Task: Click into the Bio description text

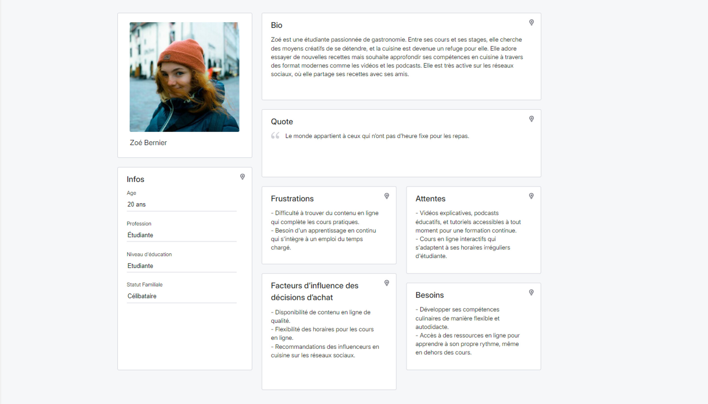Action: tap(397, 57)
